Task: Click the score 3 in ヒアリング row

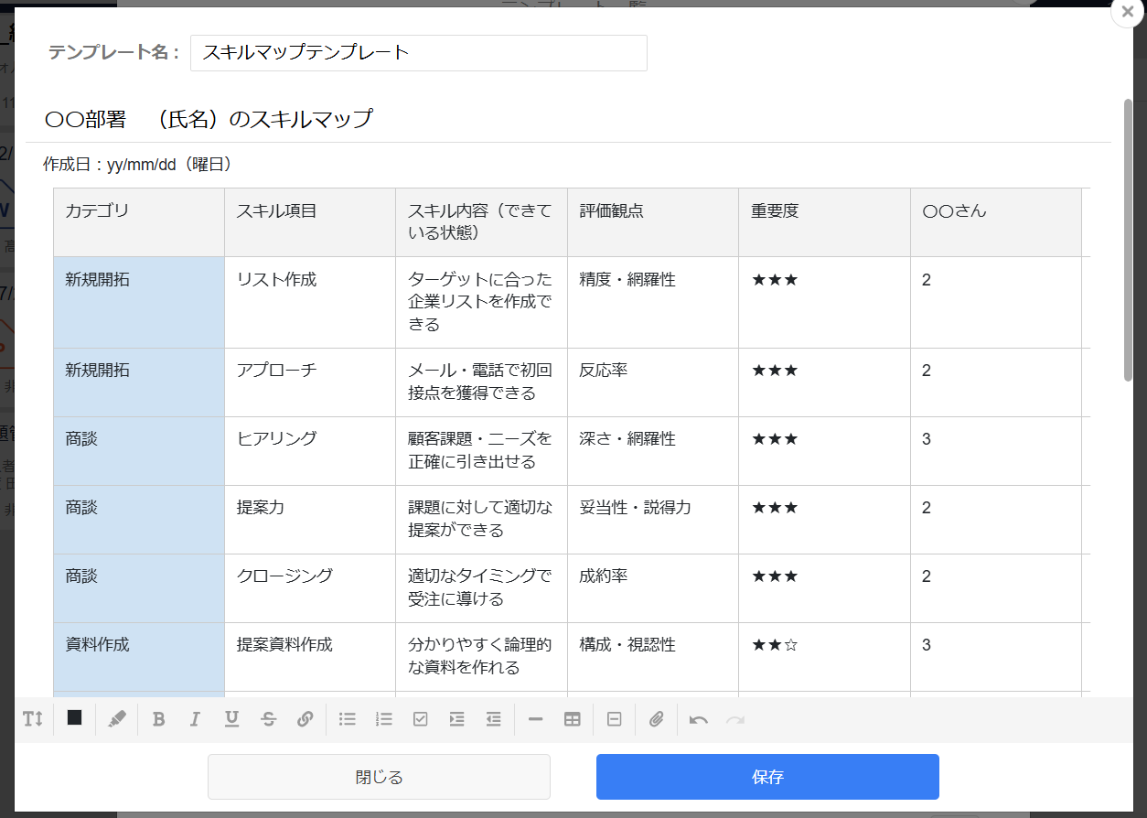Action: (996, 451)
